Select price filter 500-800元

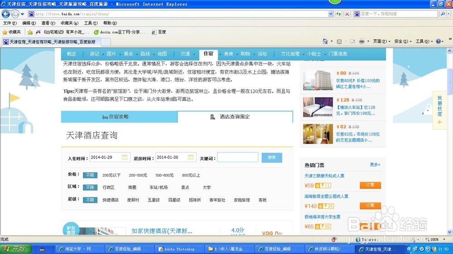[x=164, y=175]
